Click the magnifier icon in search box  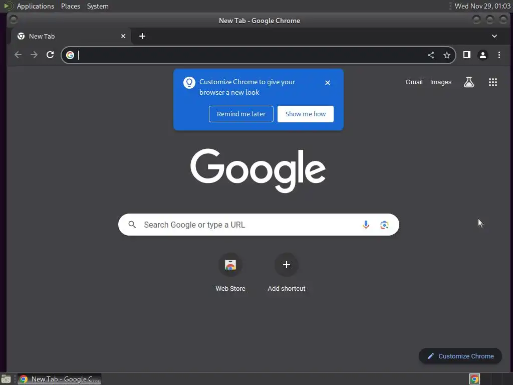tap(132, 225)
